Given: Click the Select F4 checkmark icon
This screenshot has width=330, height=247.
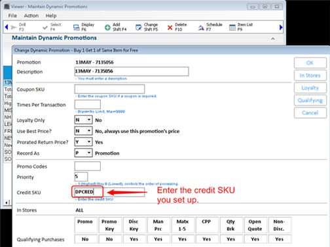Looking at the screenshot, I should coord(45,28).
